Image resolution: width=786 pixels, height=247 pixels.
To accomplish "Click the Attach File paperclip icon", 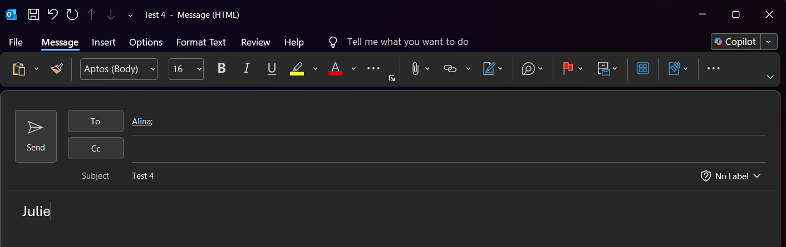I will pos(415,69).
